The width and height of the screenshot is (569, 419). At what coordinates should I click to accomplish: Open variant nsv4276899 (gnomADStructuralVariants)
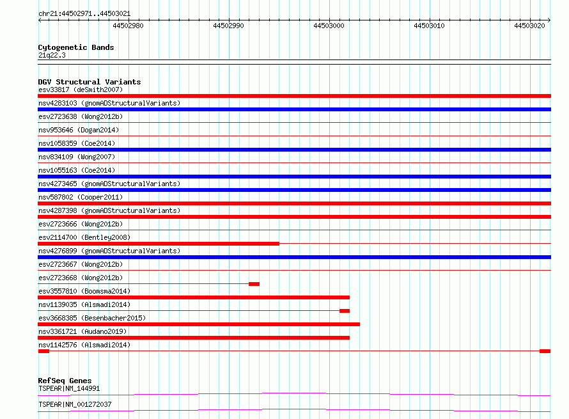tap(109, 251)
